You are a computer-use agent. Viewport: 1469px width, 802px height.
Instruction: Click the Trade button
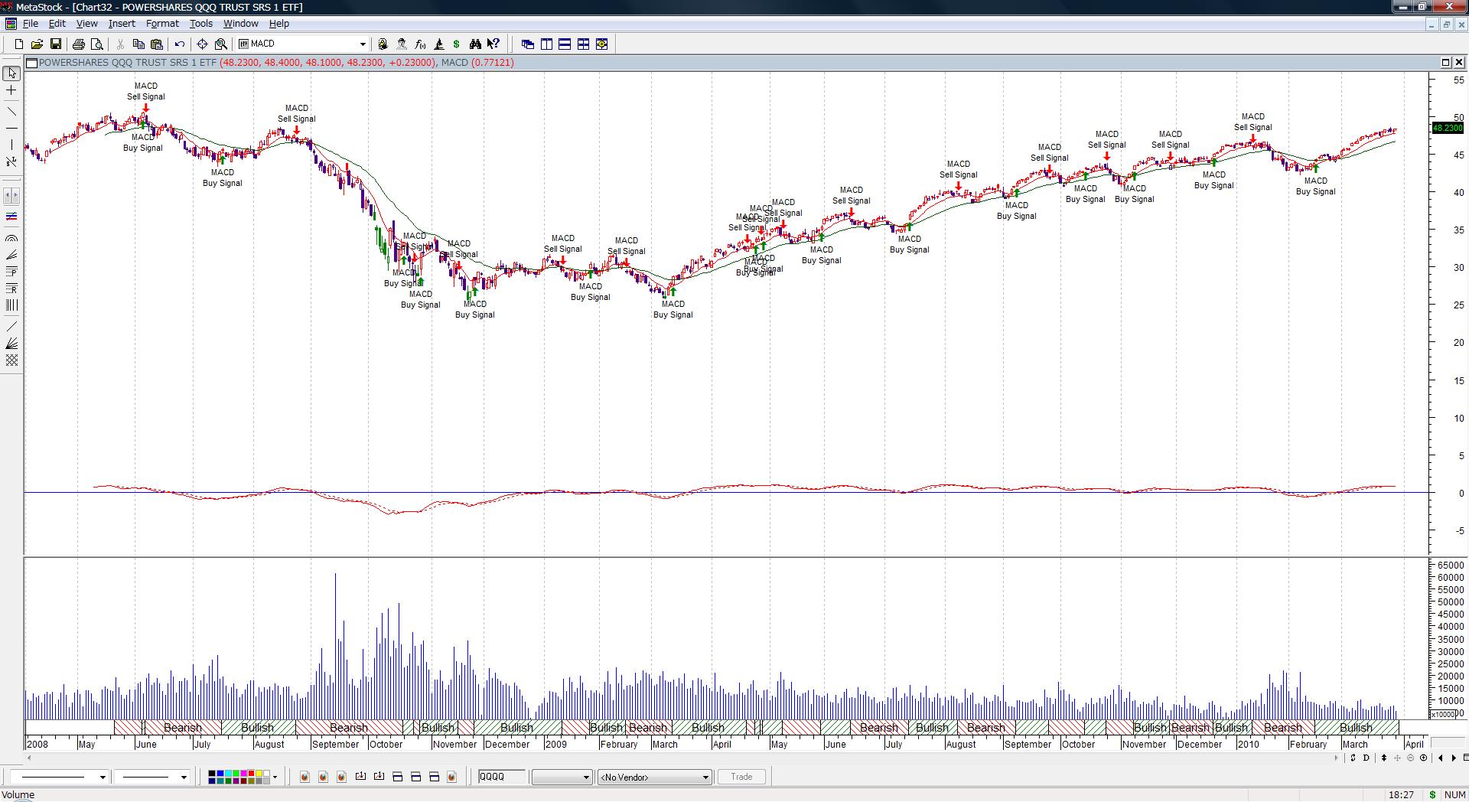pyautogui.click(x=741, y=777)
